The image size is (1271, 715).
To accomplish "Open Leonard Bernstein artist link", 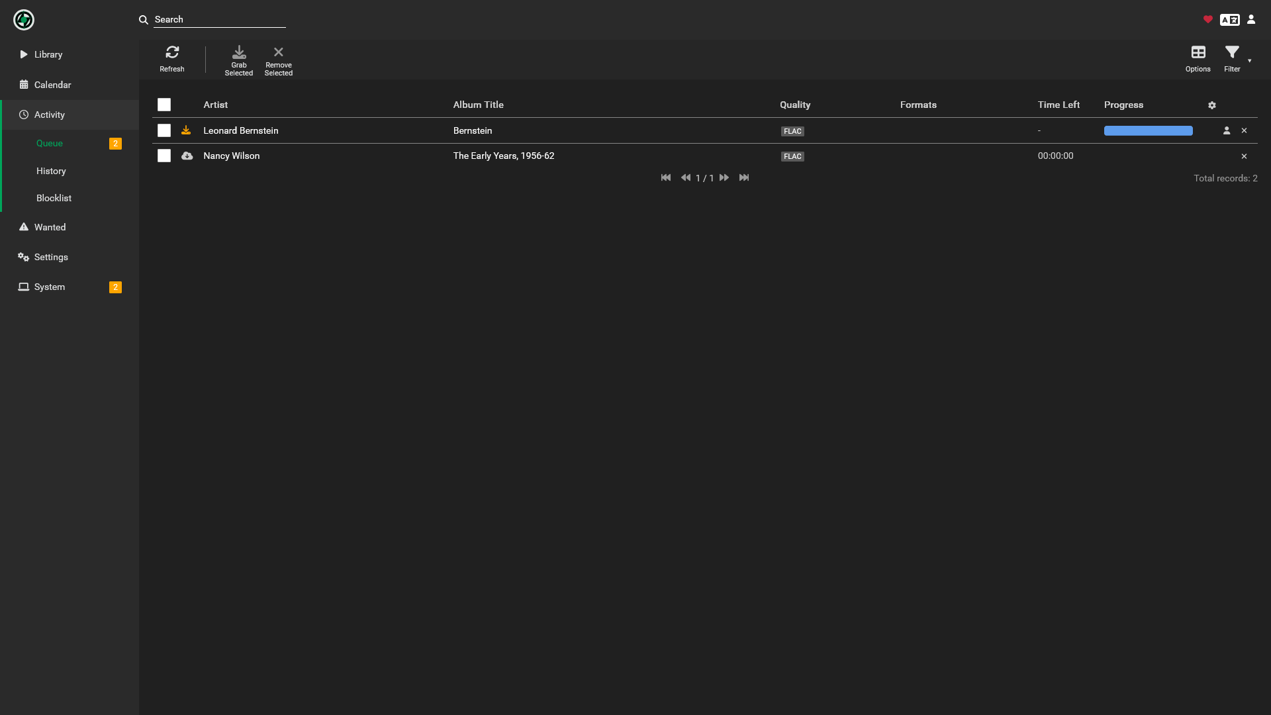I will 241,130.
